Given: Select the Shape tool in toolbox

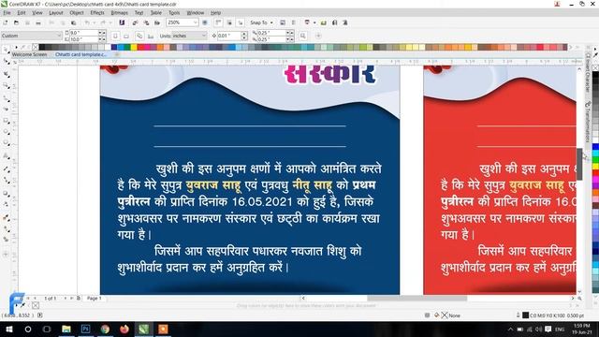Looking at the screenshot, I should pyautogui.click(x=7, y=61).
